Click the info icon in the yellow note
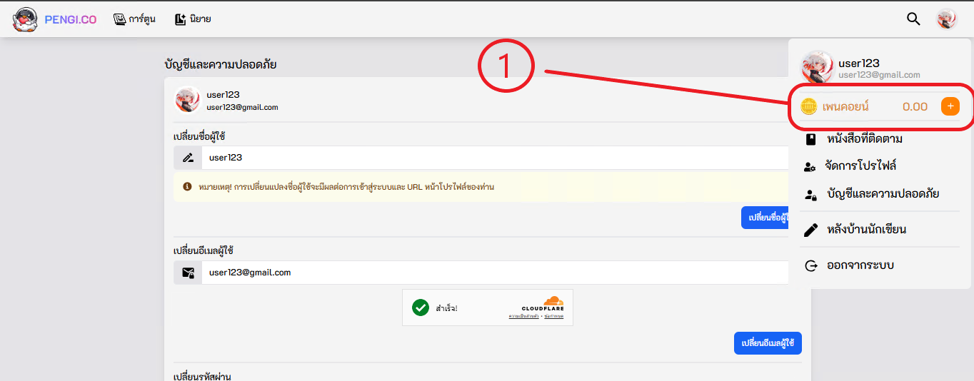Screen dimensions: 974x381 [x=187, y=187]
